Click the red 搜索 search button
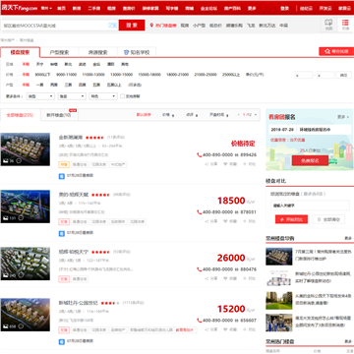This screenshot has height=354, width=354. coord(132,26)
